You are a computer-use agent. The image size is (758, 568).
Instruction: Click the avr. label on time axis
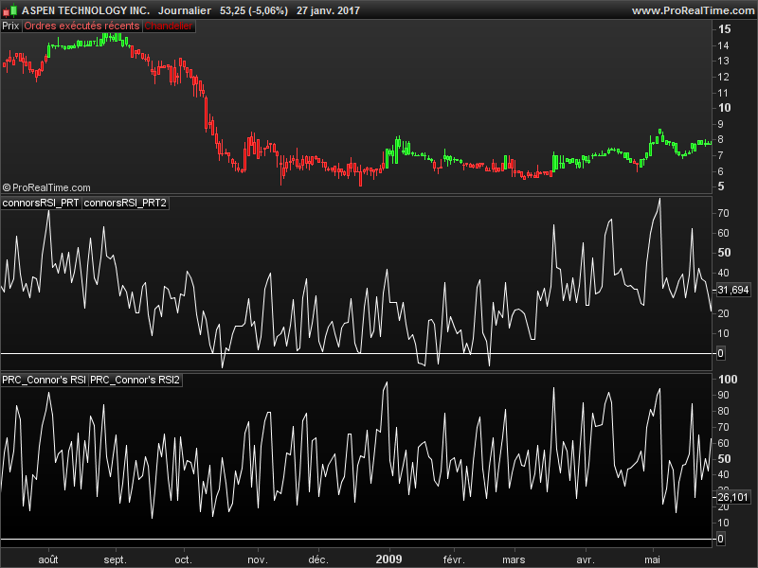(585, 559)
